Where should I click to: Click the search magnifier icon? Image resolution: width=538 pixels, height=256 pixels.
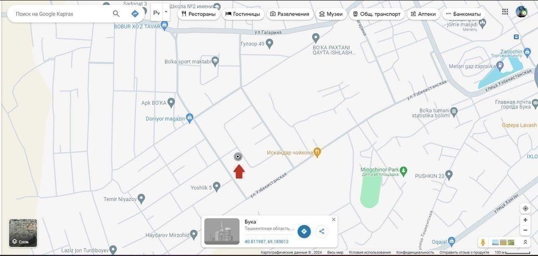click(116, 13)
